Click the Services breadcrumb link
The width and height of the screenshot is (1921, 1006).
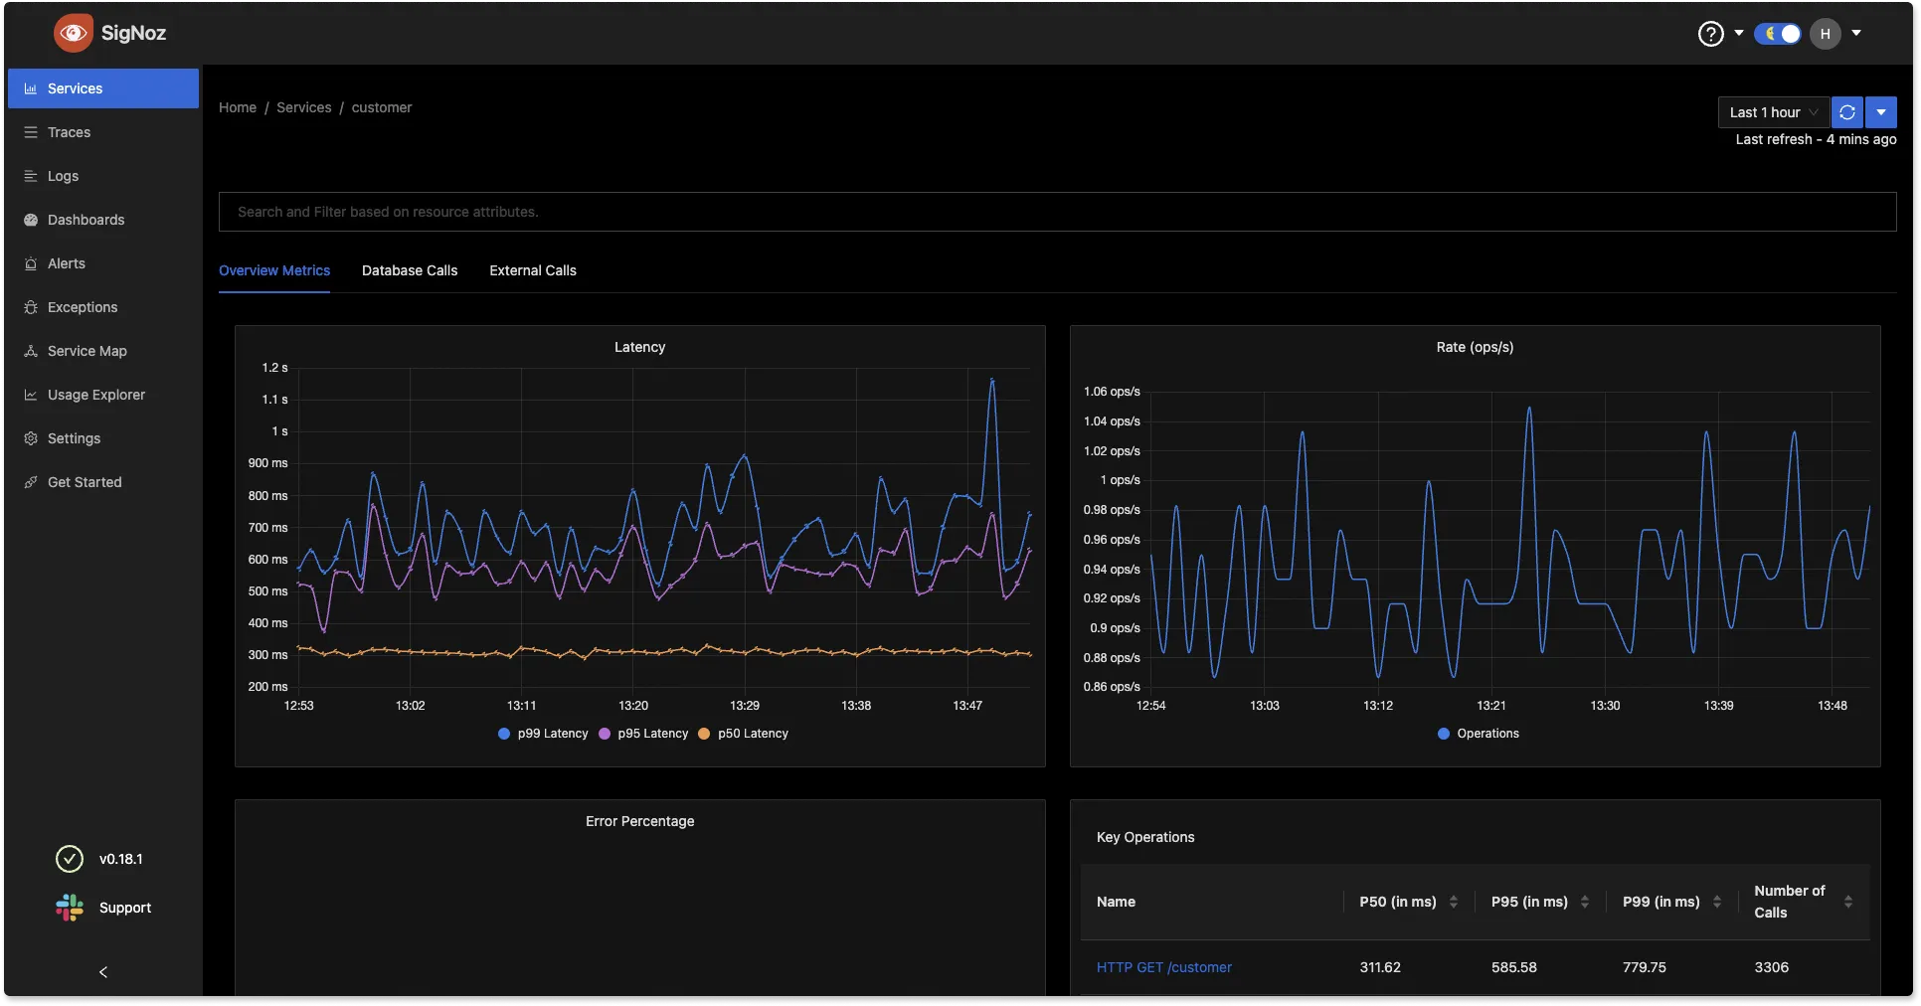(x=303, y=107)
